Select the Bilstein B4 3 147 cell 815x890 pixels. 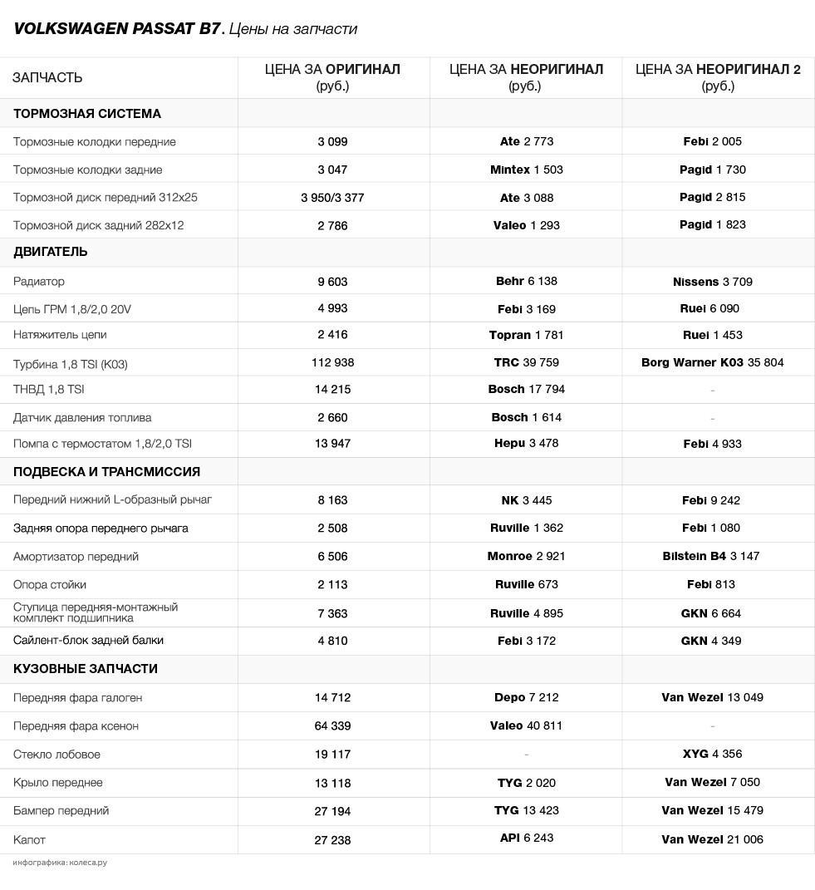tap(710, 556)
